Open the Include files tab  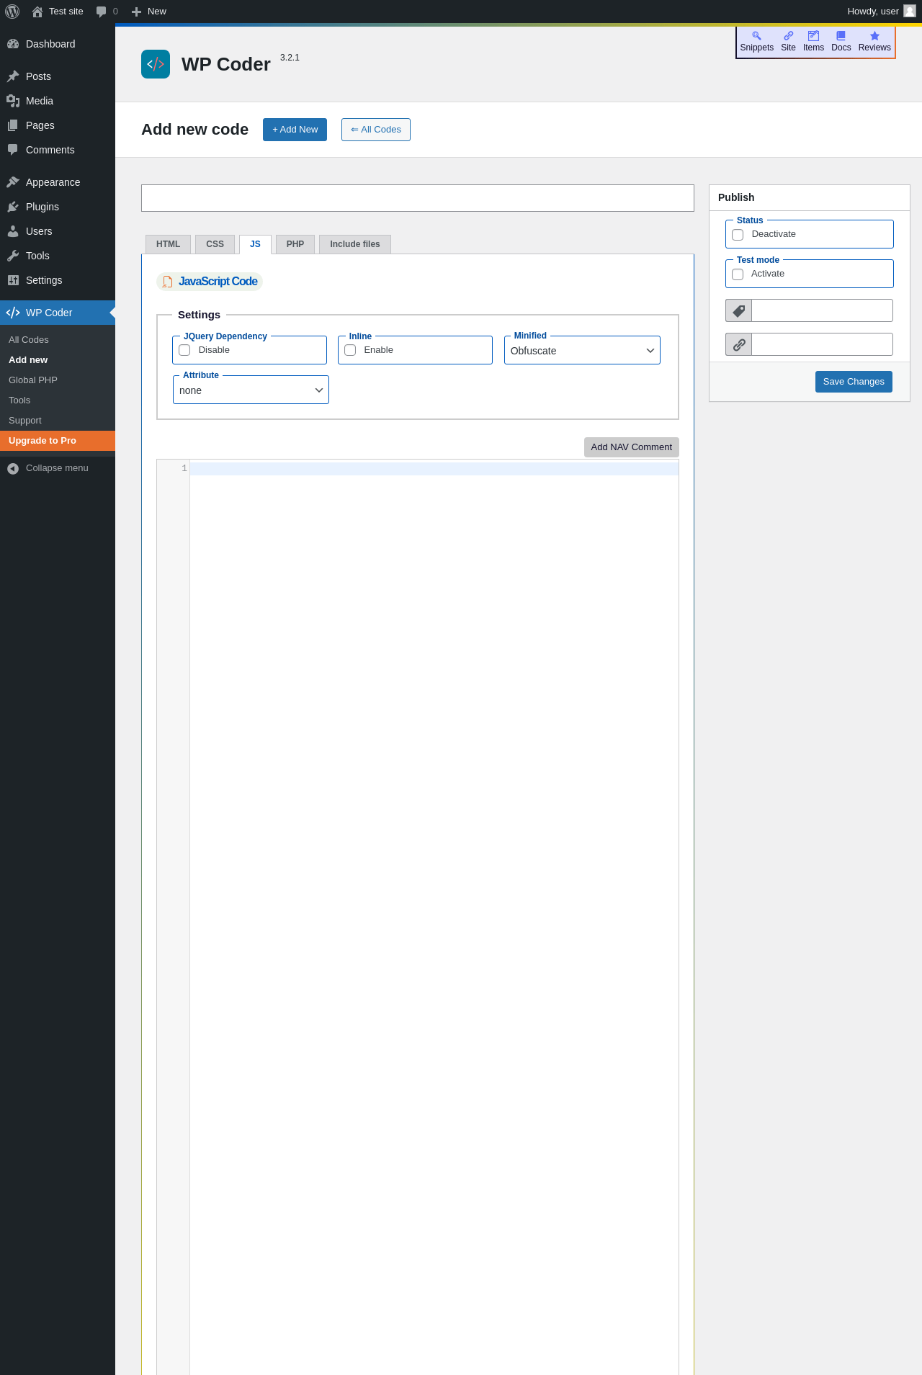355,244
